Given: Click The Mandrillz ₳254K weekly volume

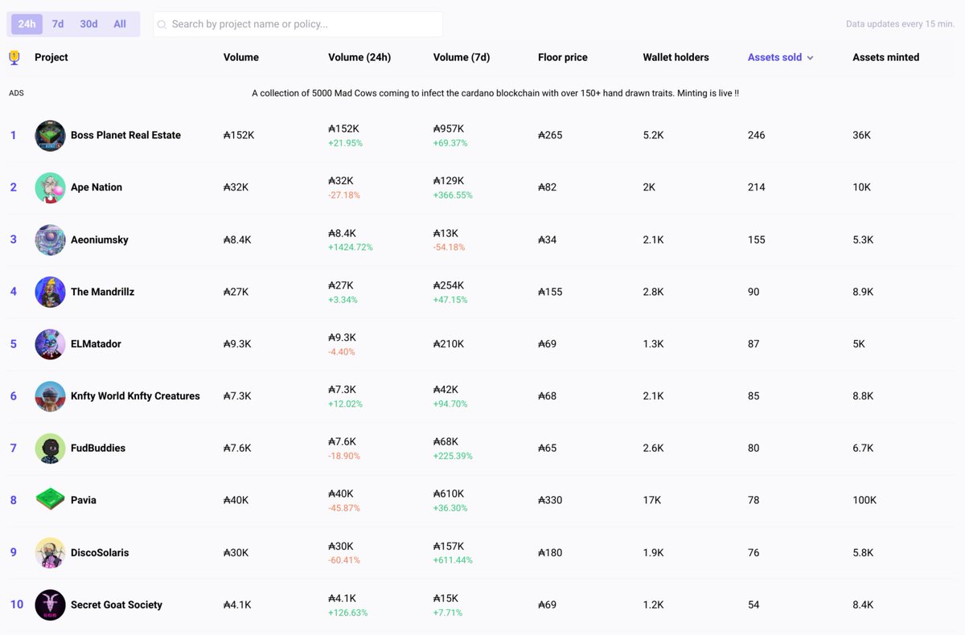Looking at the screenshot, I should coord(449,285).
